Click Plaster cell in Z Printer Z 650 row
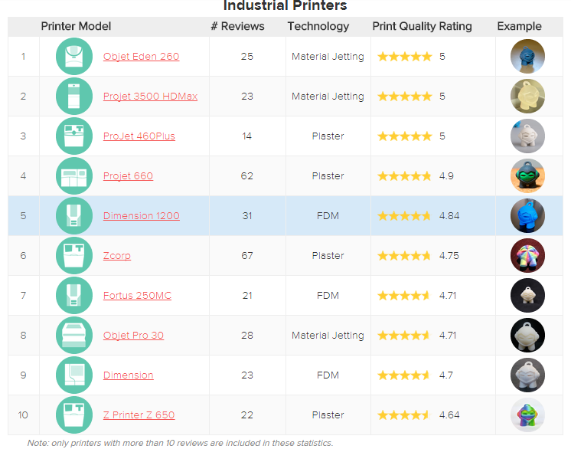The height and width of the screenshot is (449, 571). pyautogui.click(x=328, y=415)
